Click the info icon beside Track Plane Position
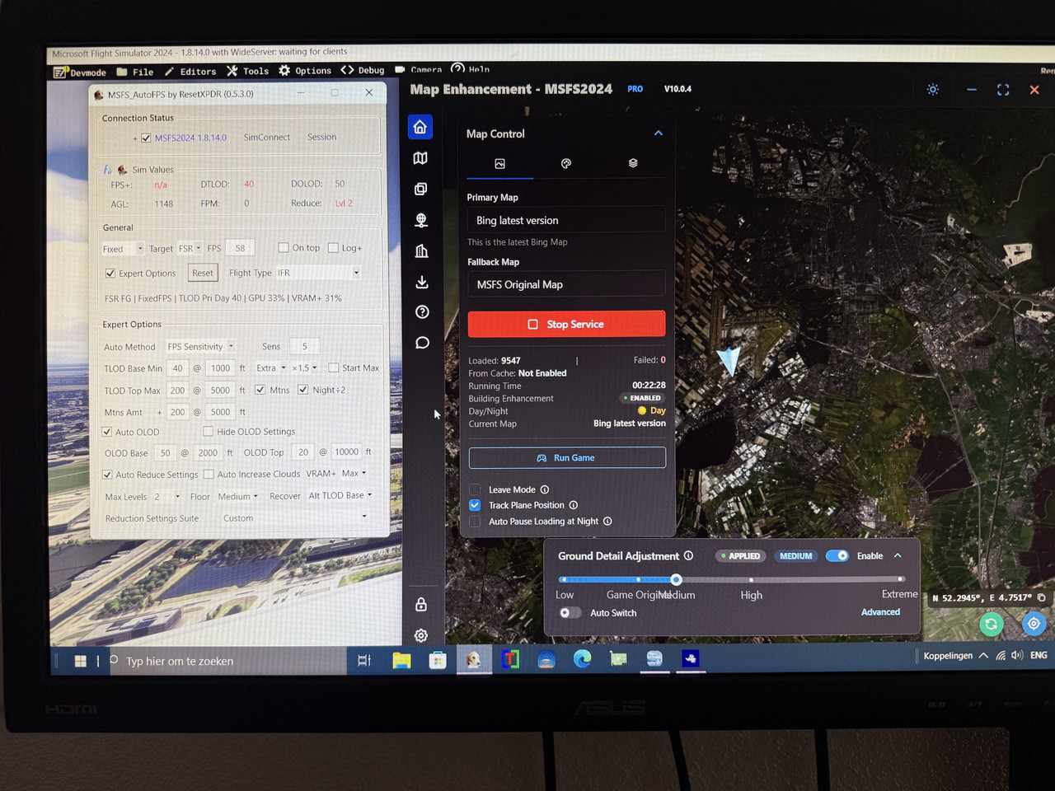 click(x=574, y=505)
